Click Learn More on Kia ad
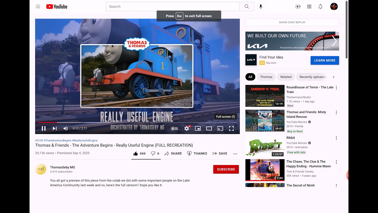 coord(325,60)
